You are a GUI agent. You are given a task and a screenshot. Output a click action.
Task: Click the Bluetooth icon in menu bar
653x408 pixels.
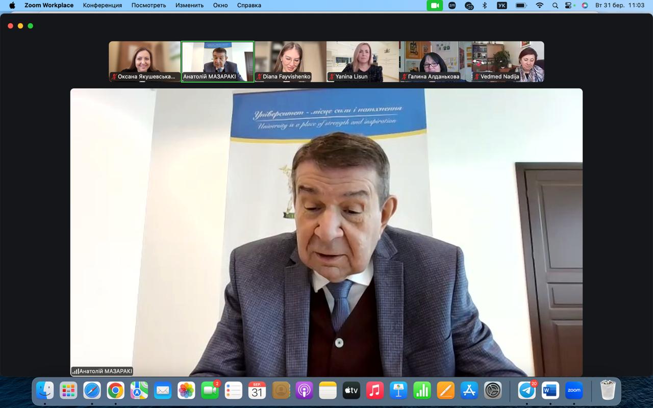[x=485, y=6]
